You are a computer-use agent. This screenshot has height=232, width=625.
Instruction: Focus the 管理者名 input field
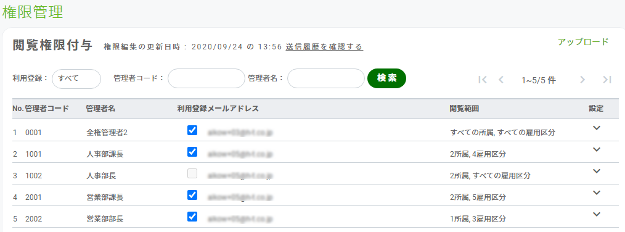point(325,78)
